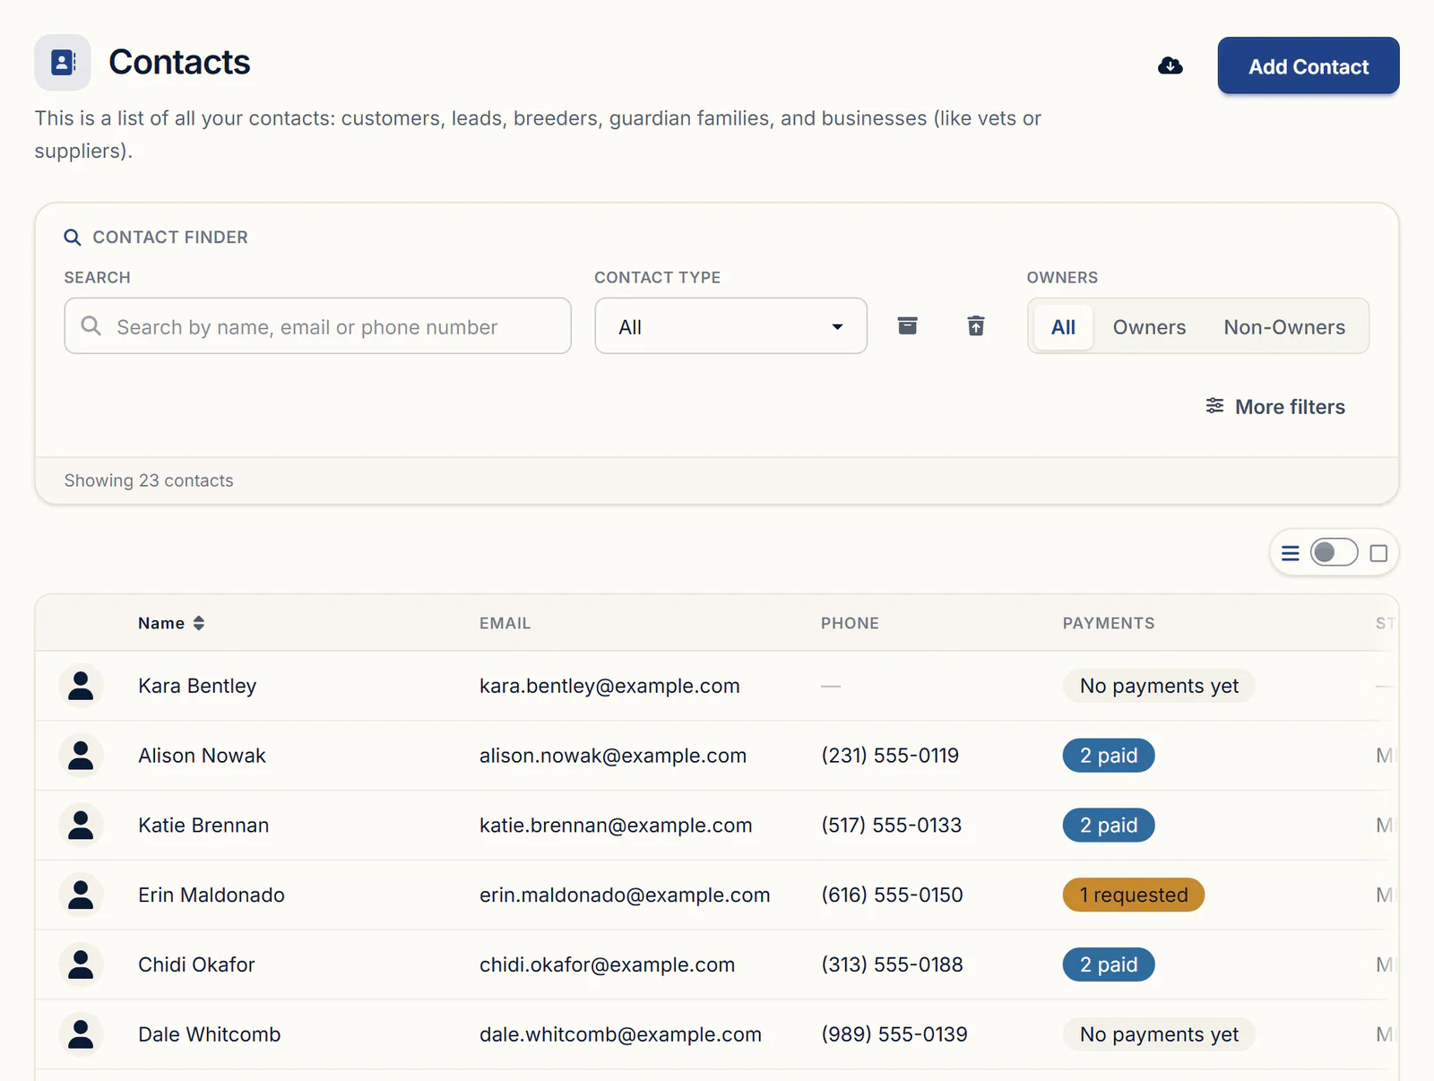Select the Non-Owners filter tab

point(1284,327)
